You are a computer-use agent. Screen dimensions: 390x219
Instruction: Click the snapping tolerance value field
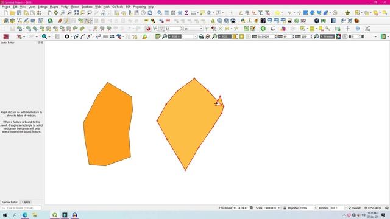pyautogui.click(x=172, y=29)
